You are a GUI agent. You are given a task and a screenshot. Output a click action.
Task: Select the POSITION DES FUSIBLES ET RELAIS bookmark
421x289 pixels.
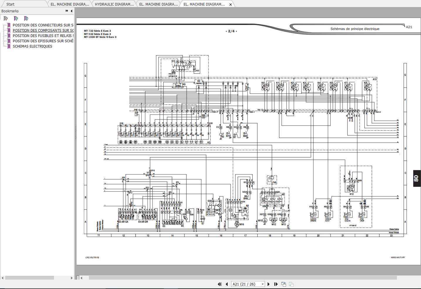pos(43,36)
